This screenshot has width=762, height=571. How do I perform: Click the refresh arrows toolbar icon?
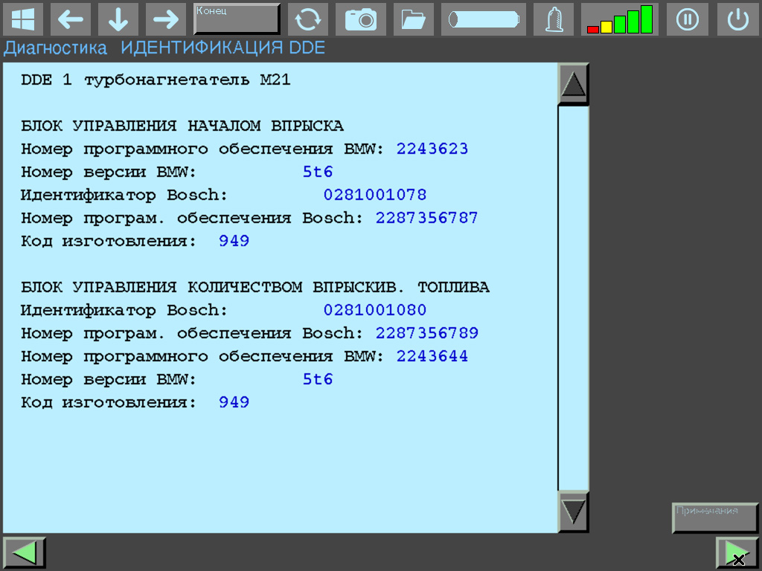308,19
